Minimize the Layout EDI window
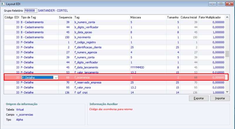This screenshot has height=129, width=235. [212, 4]
